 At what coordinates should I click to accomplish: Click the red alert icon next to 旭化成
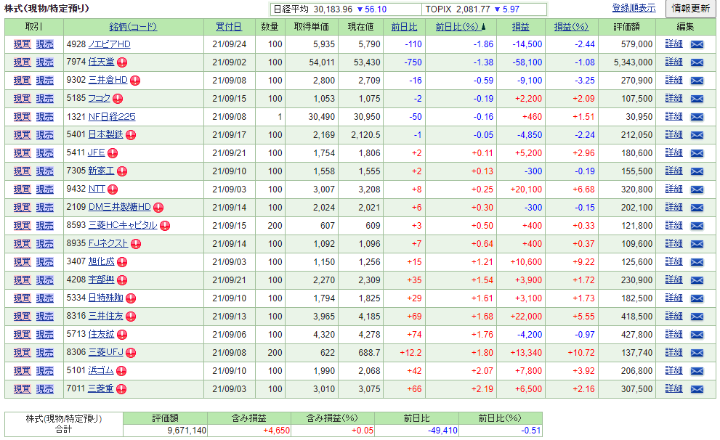pyautogui.click(x=122, y=262)
